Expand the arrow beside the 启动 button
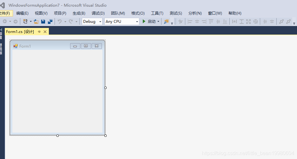The height and width of the screenshot is (159, 297). click(158, 21)
